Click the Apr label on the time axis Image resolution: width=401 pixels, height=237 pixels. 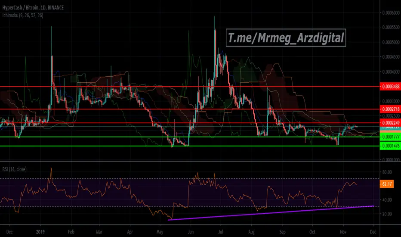pyautogui.click(x=130, y=232)
